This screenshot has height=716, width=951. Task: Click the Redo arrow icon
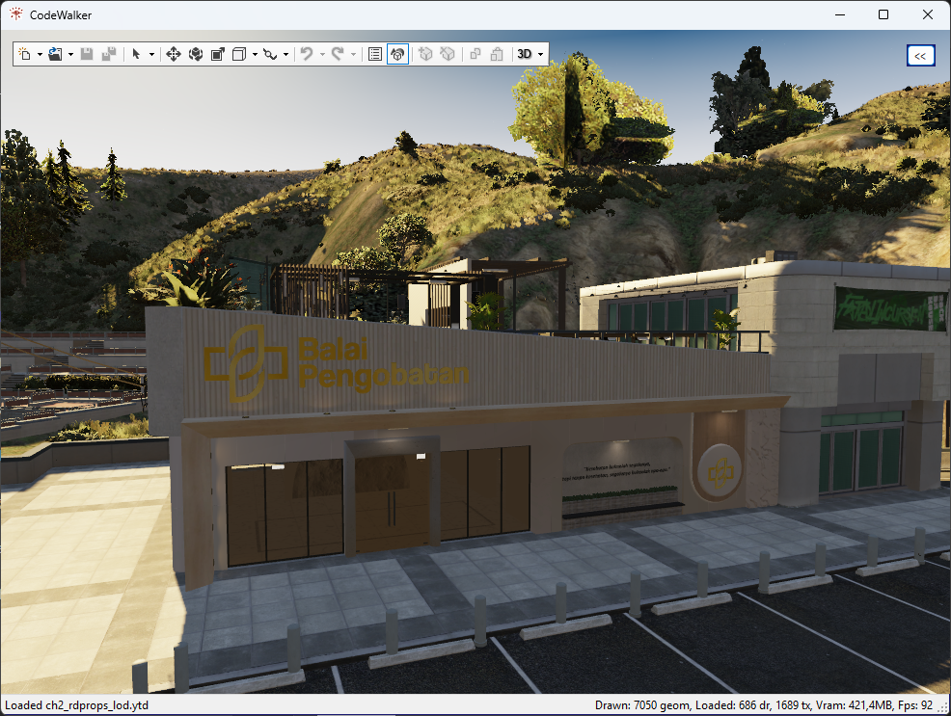pyautogui.click(x=338, y=55)
